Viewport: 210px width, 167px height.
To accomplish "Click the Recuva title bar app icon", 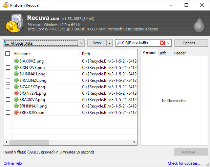I will tap(6, 5).
